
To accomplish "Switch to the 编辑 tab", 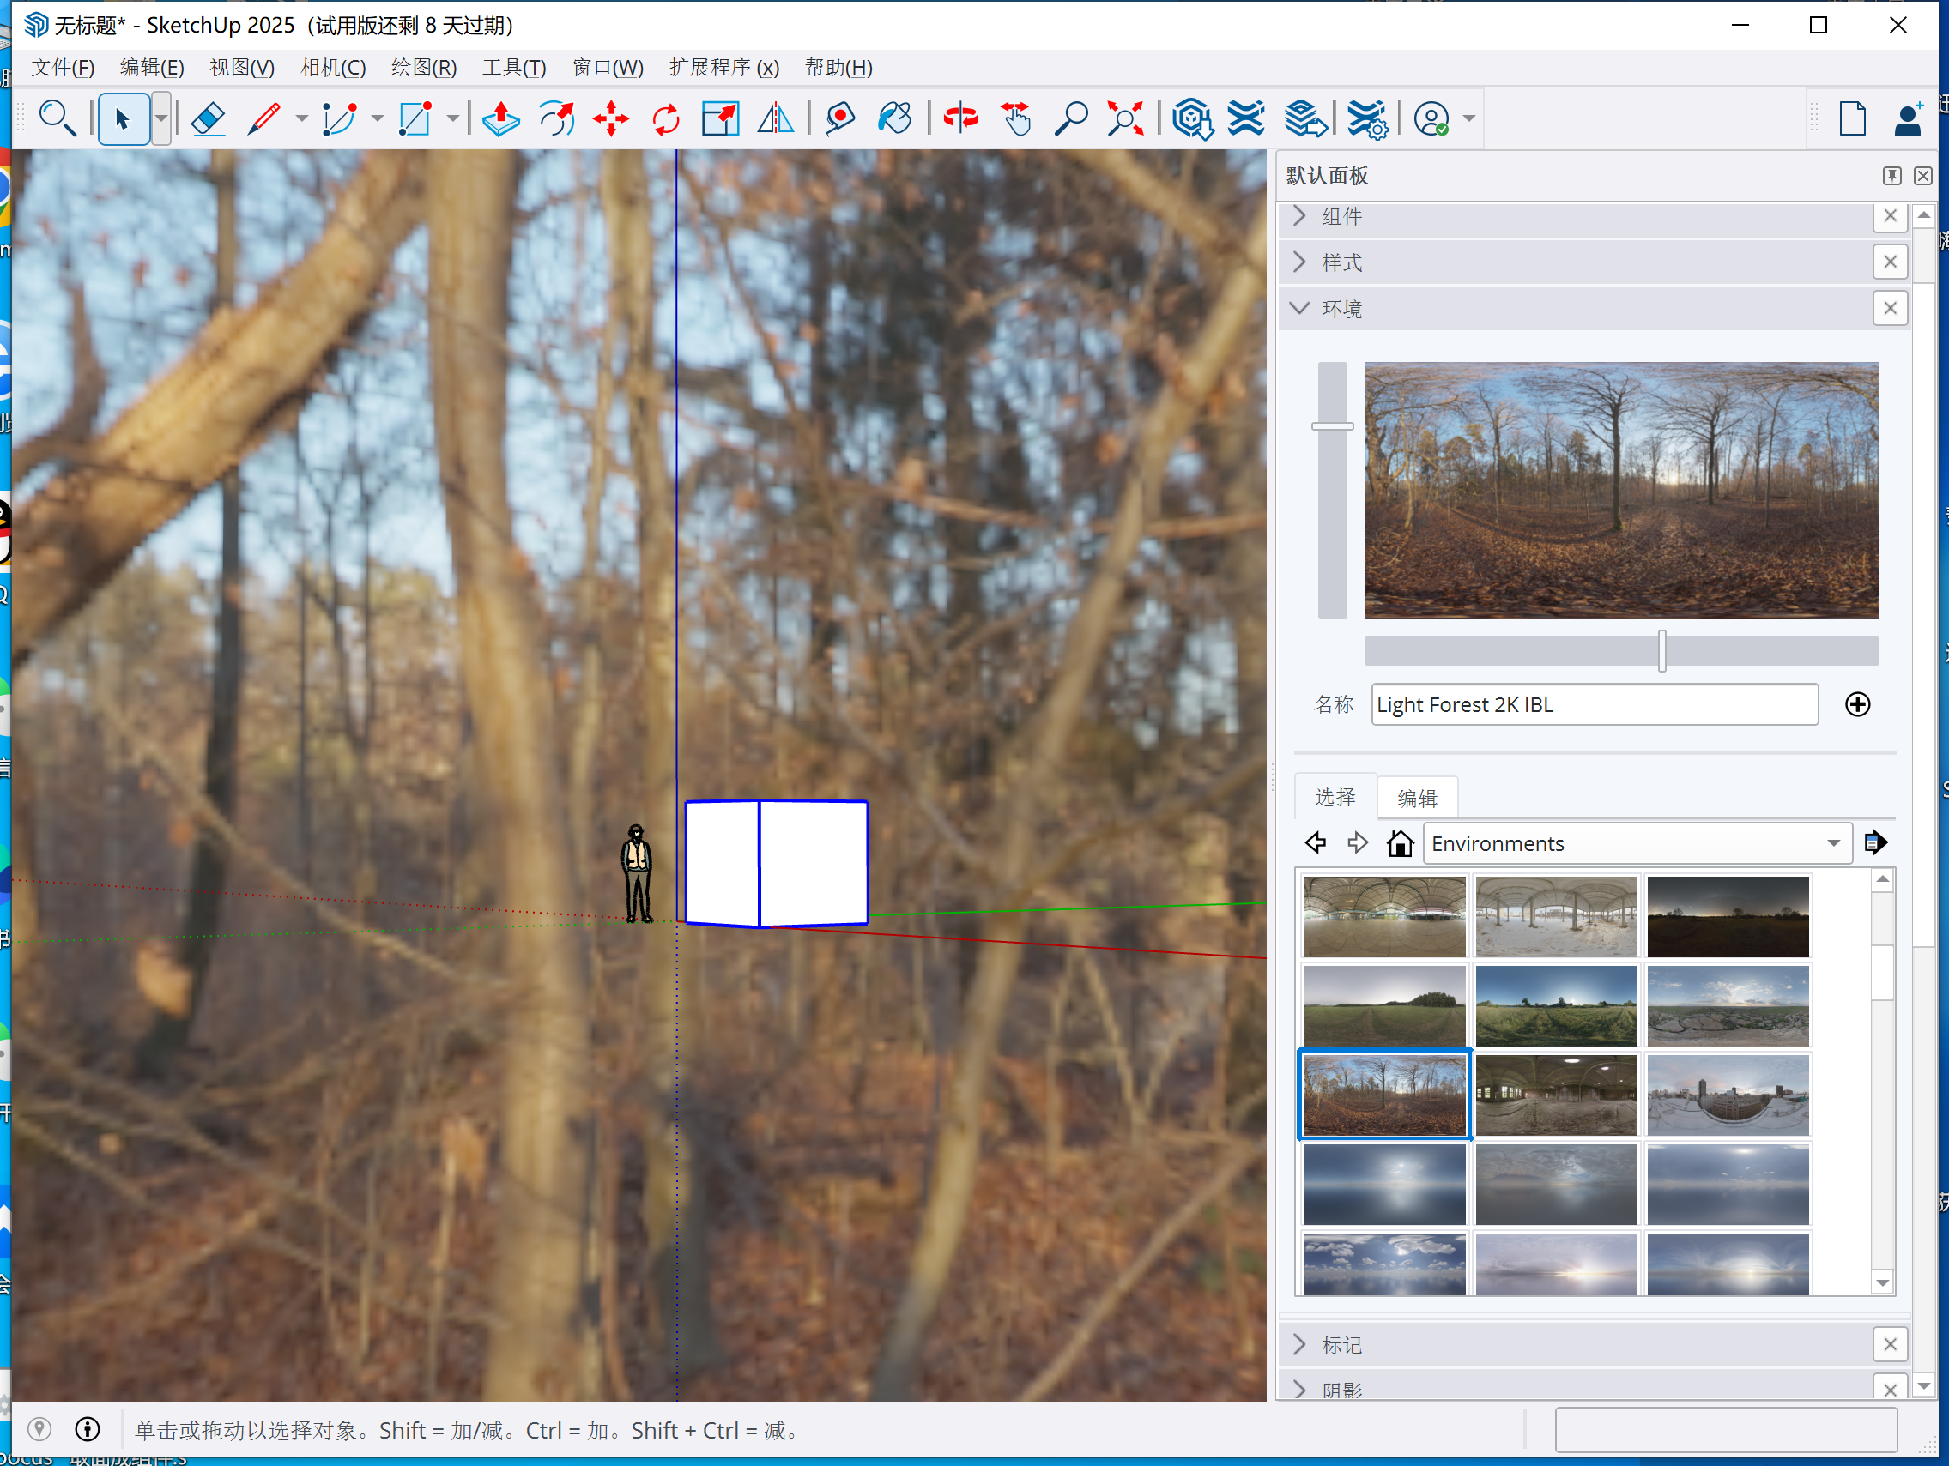I will point(1416,798).
